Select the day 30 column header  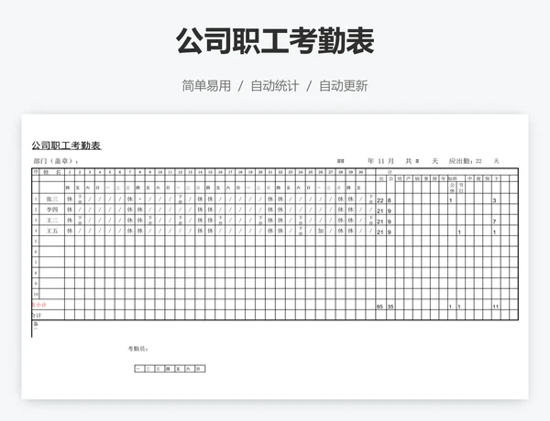coord(360,172)
